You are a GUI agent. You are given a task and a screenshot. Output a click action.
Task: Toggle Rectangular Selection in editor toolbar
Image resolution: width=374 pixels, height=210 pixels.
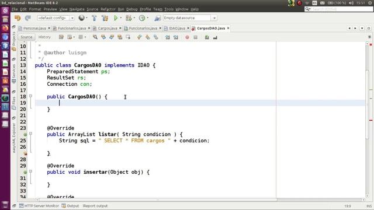[128, 37]
